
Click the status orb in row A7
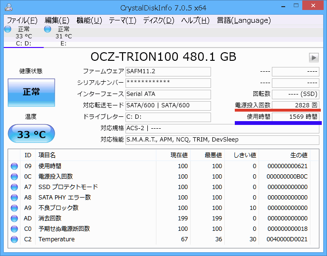pos(14,187)
